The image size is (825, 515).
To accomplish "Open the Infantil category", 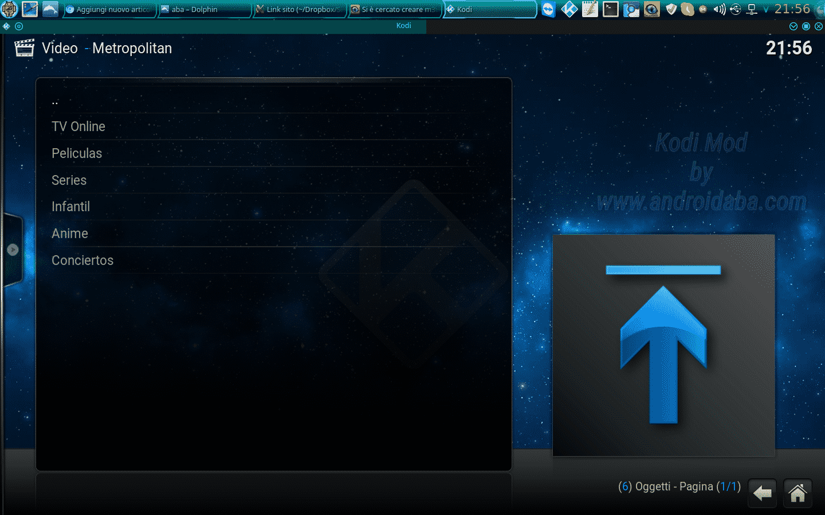I will click(274, 207).
